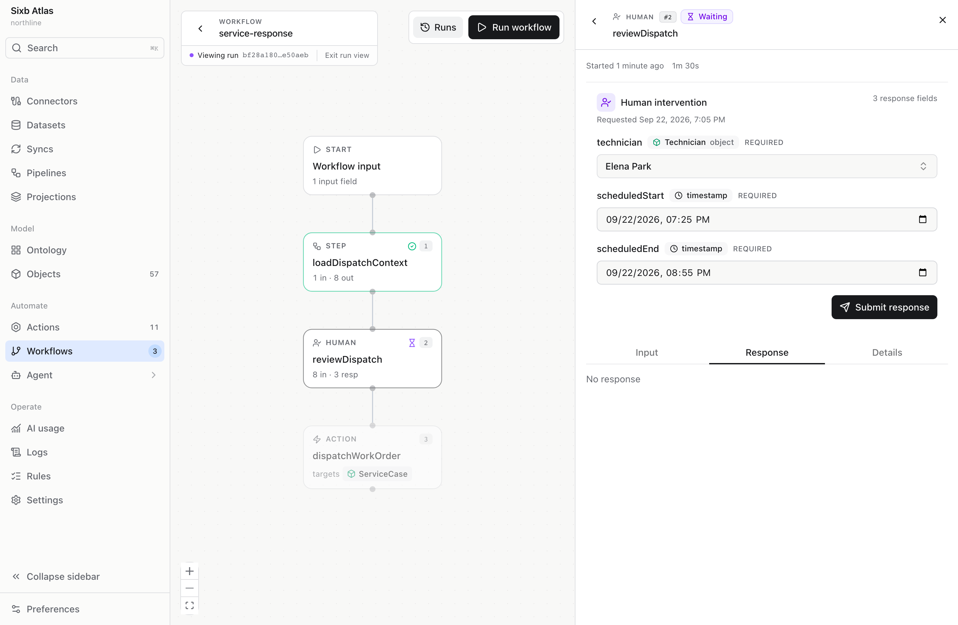Click the Workflows count badge 3

tap(155, 351)
